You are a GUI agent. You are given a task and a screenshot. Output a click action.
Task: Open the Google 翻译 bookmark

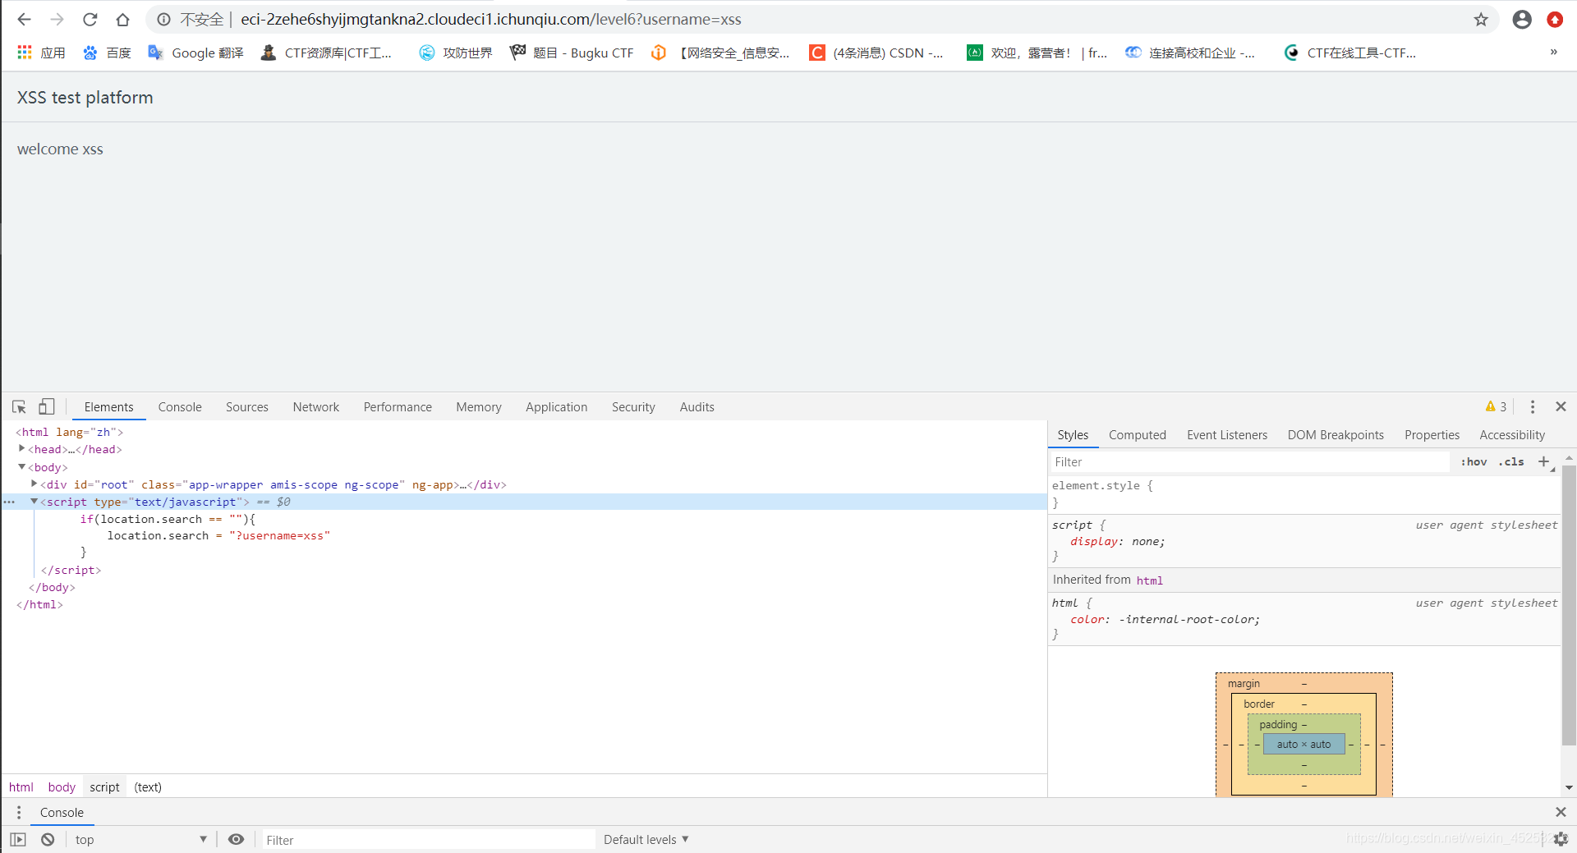coord(195,53)
